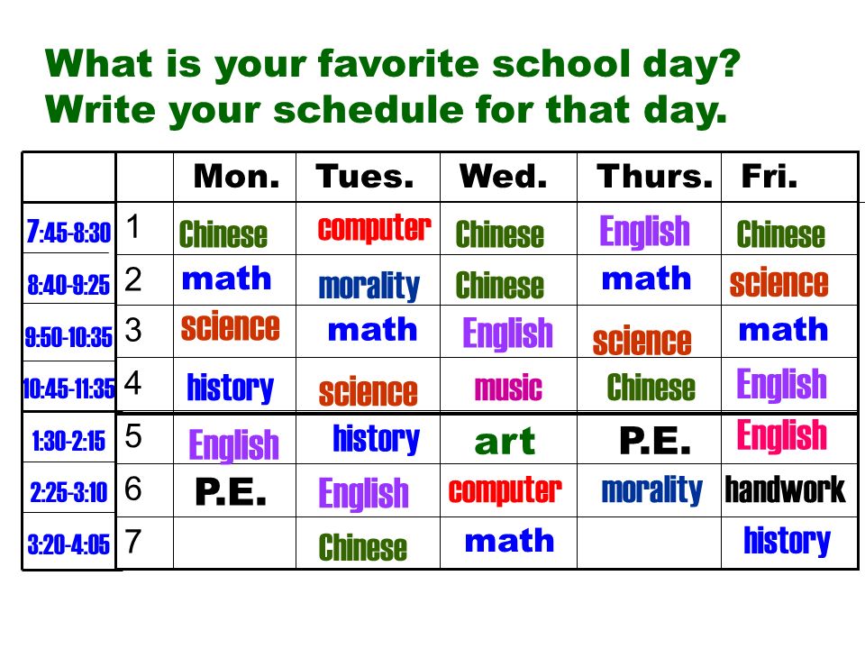Click computer in Tuesday period 1

(374, 228)
